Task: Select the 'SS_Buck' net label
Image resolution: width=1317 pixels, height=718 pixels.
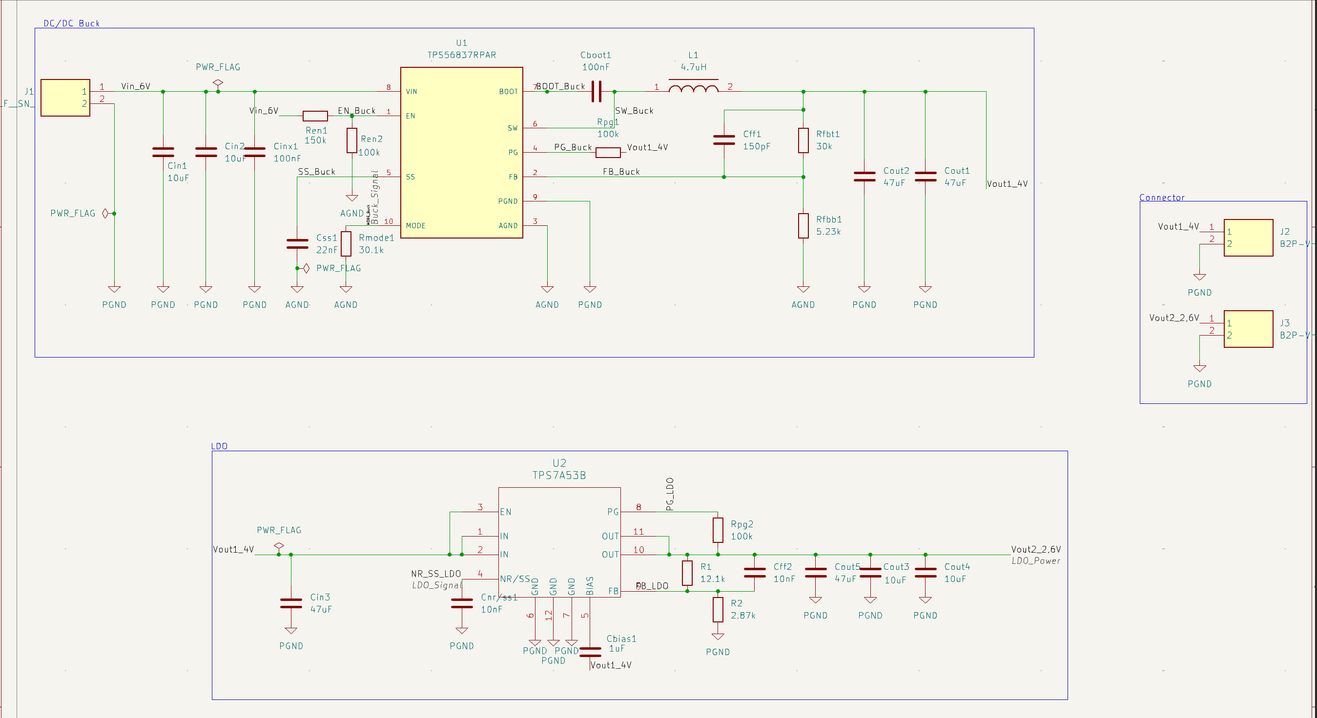Action: pyautogui.click(x=316, y=172)
